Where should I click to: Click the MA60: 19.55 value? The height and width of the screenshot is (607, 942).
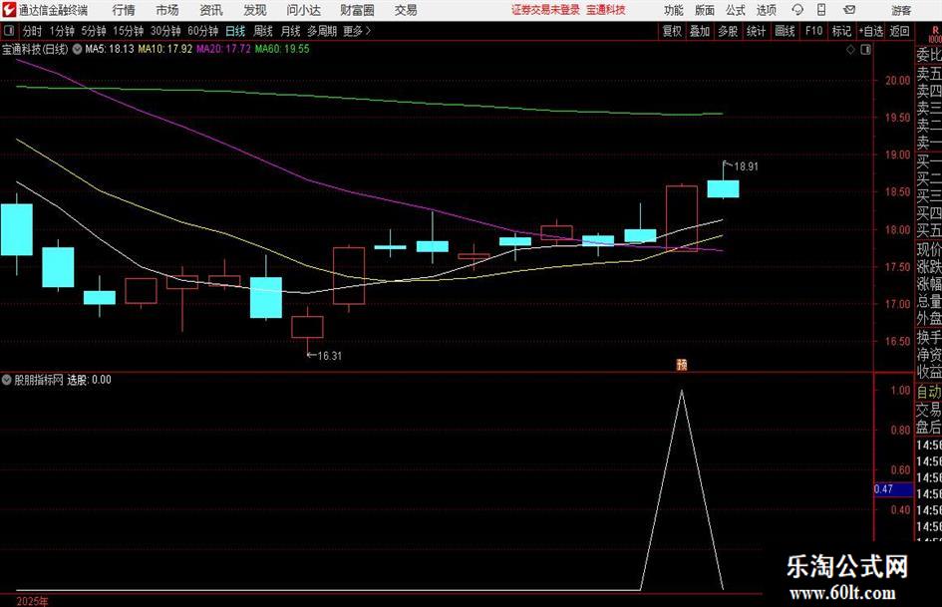tap(282, 49)
